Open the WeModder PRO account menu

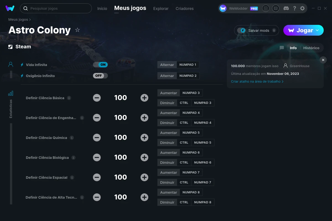[239, 8]
